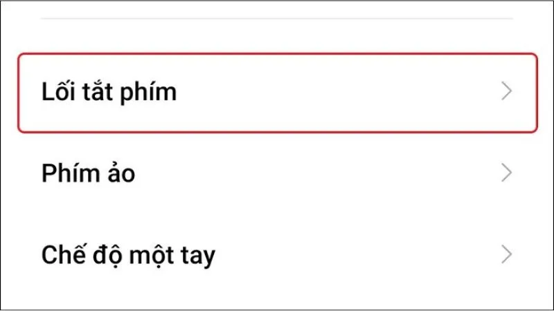Click empty space in the Phím ảo row
Viewport: 554px width, 311px height.
coord(318,173)
